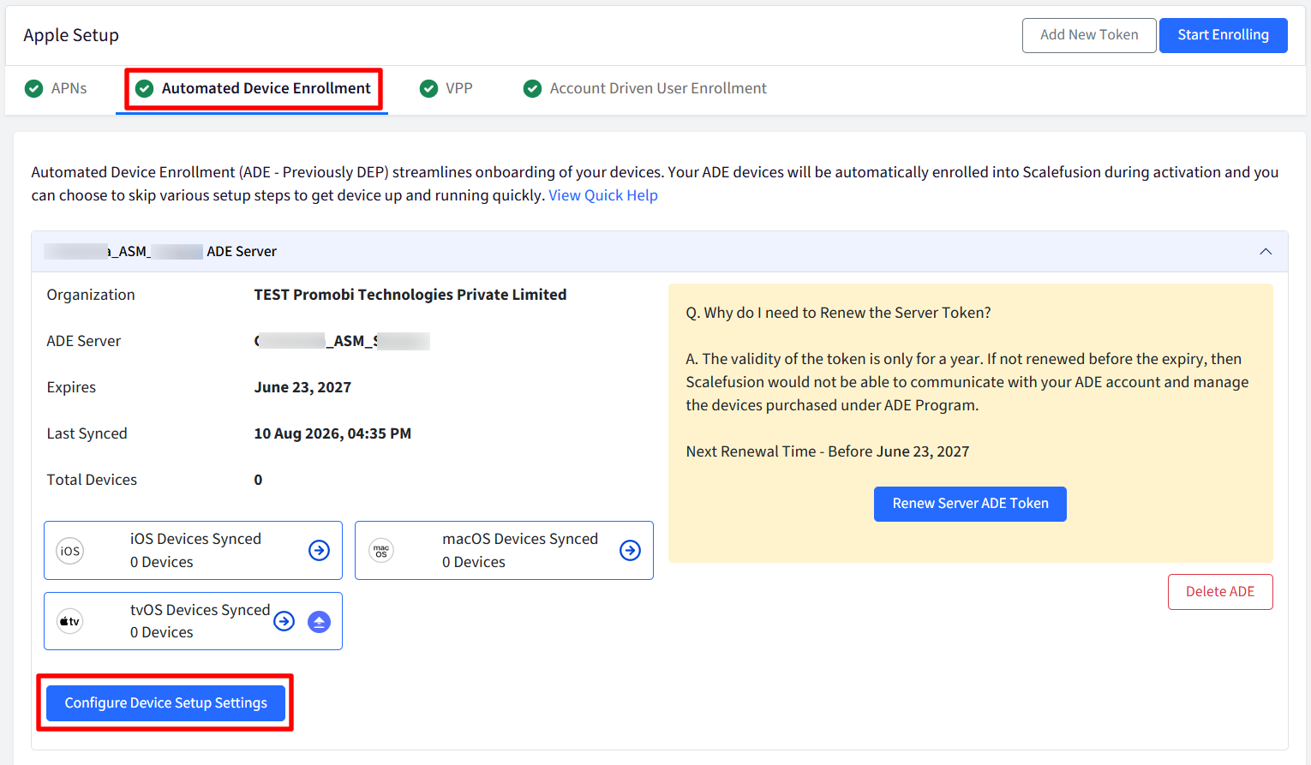Click the Account Driven User Enrollment checkmark icon

pyautogui.click(x=532, y=88)
